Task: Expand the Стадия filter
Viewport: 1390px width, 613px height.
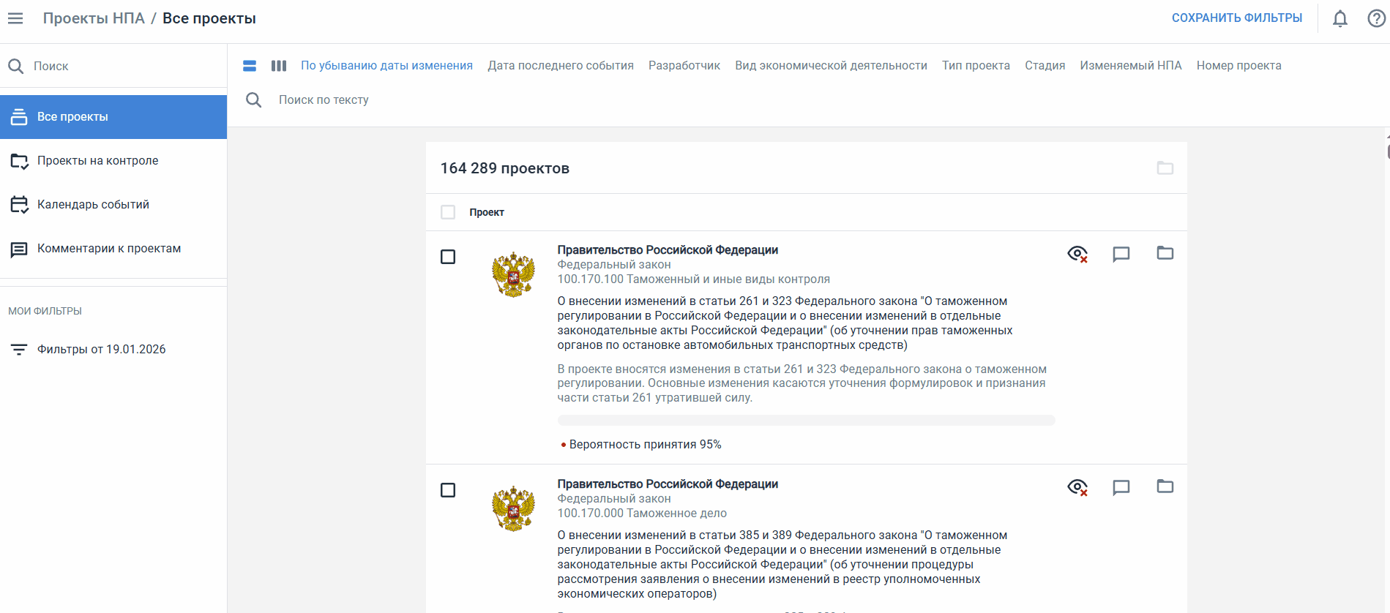Action: (1045, 66)
